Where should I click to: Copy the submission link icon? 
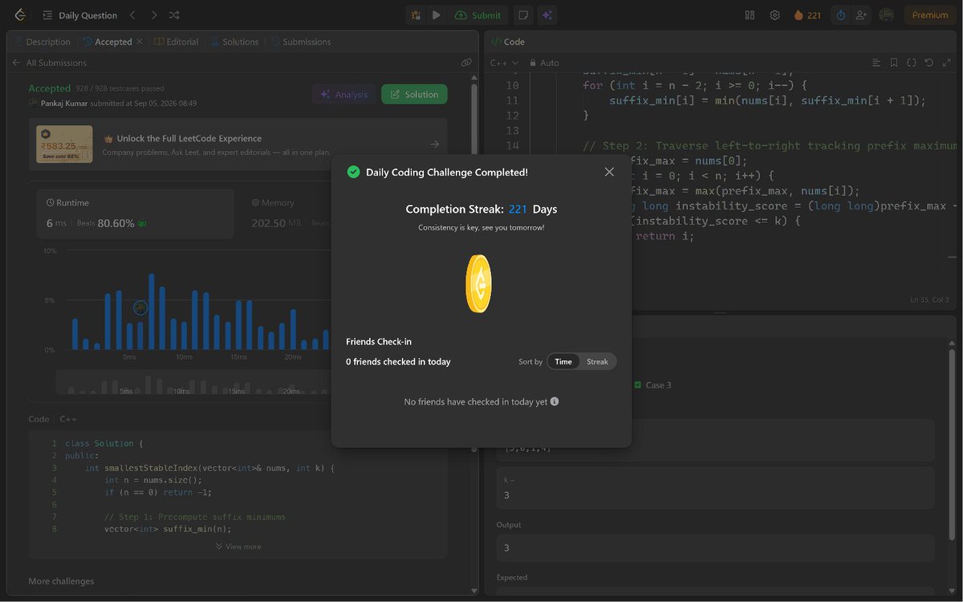tap(466, 63)
